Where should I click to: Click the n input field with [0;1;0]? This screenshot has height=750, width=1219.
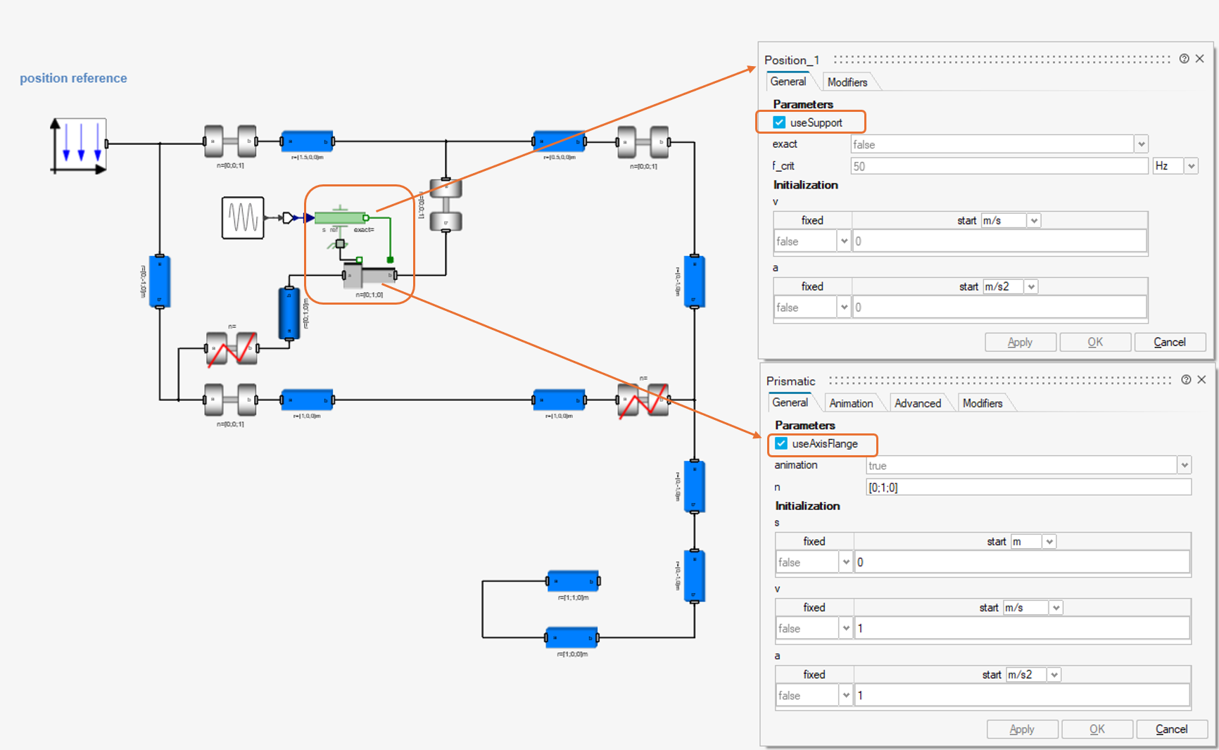(1028, 487)
